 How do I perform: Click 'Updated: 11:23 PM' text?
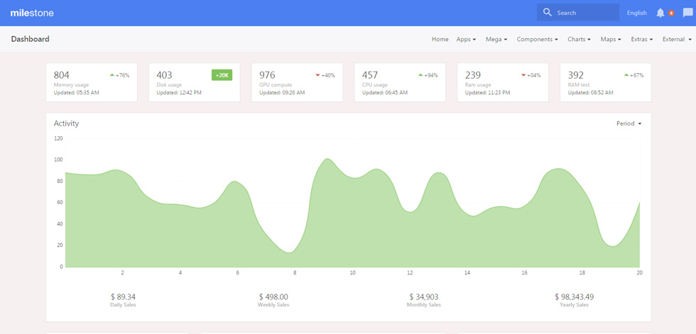[x=487, y=93]
